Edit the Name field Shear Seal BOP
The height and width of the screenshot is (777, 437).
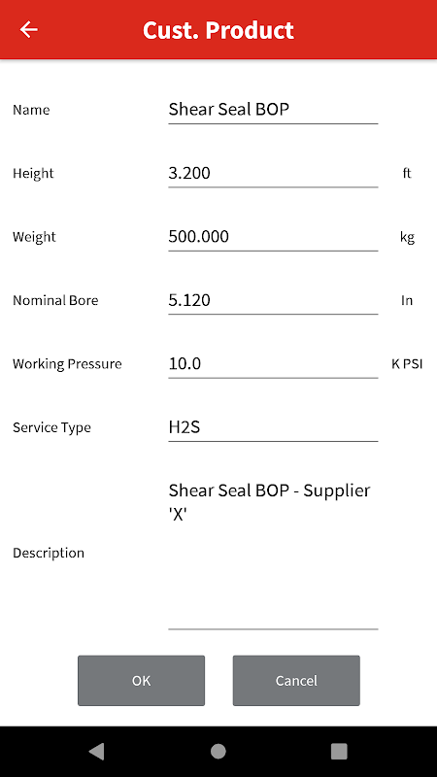(273, 110)
